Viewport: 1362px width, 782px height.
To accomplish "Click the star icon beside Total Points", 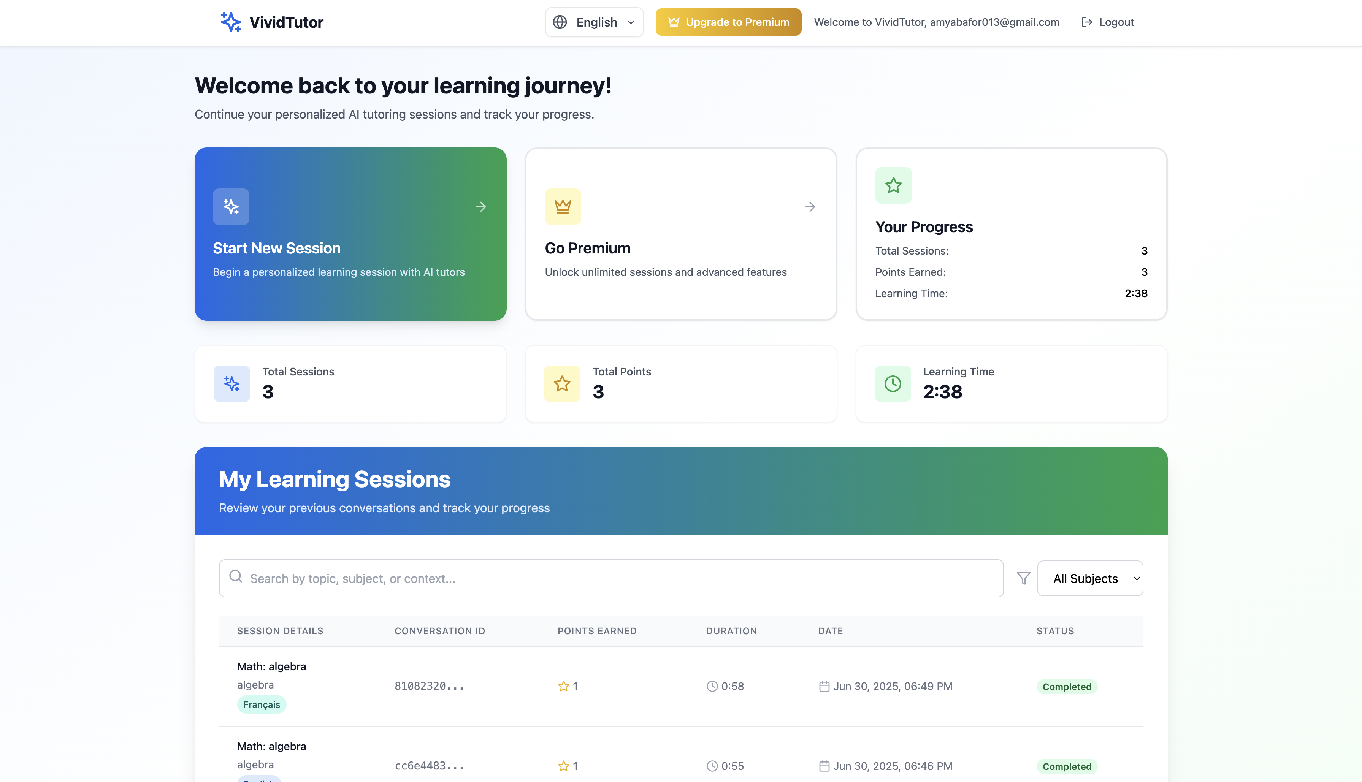I will tap(562, 383).
